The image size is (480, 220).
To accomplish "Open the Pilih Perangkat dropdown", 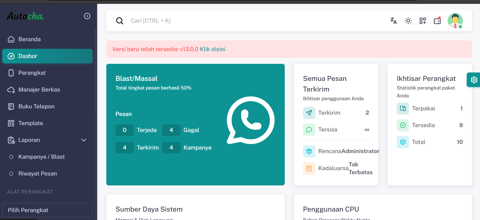I will point(47,210).
